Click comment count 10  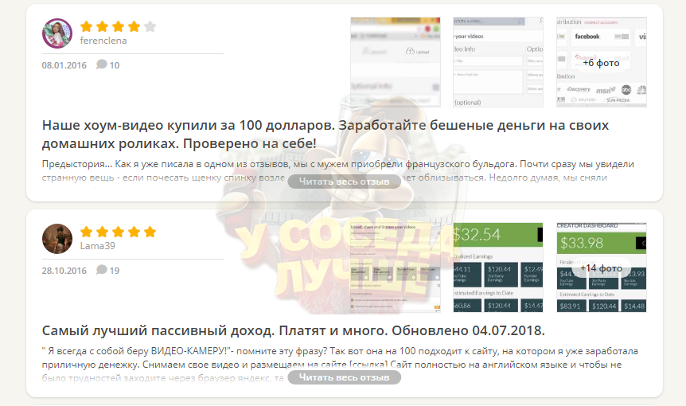click(114, 65)
